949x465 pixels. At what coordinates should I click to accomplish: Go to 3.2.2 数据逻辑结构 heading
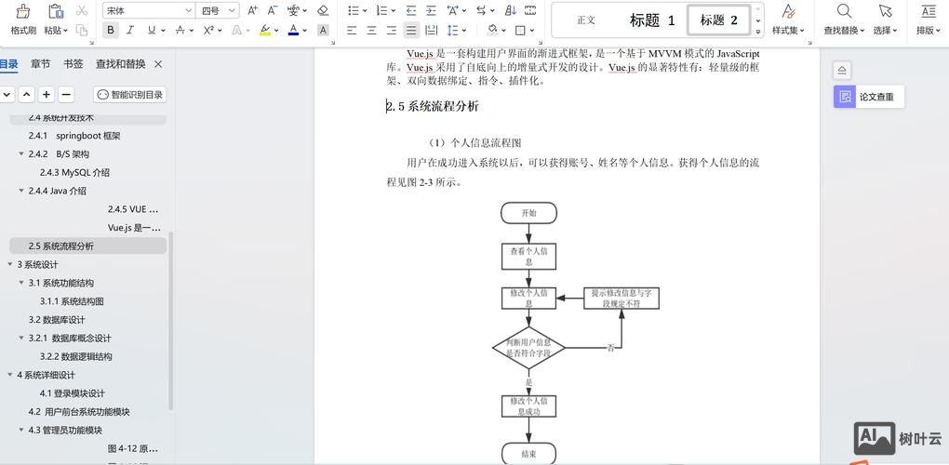tap(75, 356)
